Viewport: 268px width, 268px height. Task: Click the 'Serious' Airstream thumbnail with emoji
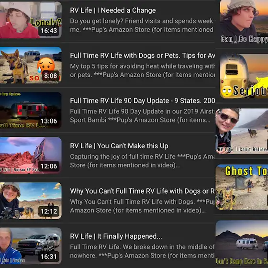(244, 76)
